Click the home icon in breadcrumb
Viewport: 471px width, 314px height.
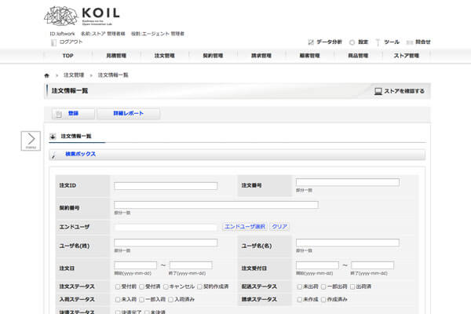click(47, 75)
